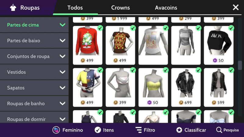Open the Pesquisa magnifying glass search

pyautogui.click(x=219, y=130)
